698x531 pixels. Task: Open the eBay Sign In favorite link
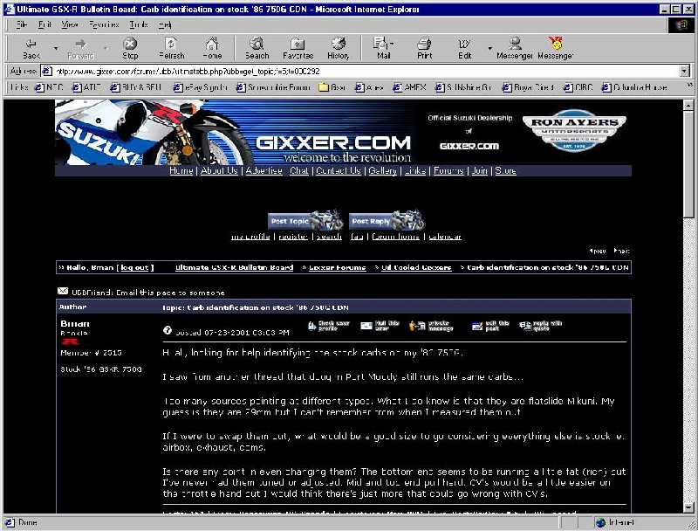tap(201, 87)
